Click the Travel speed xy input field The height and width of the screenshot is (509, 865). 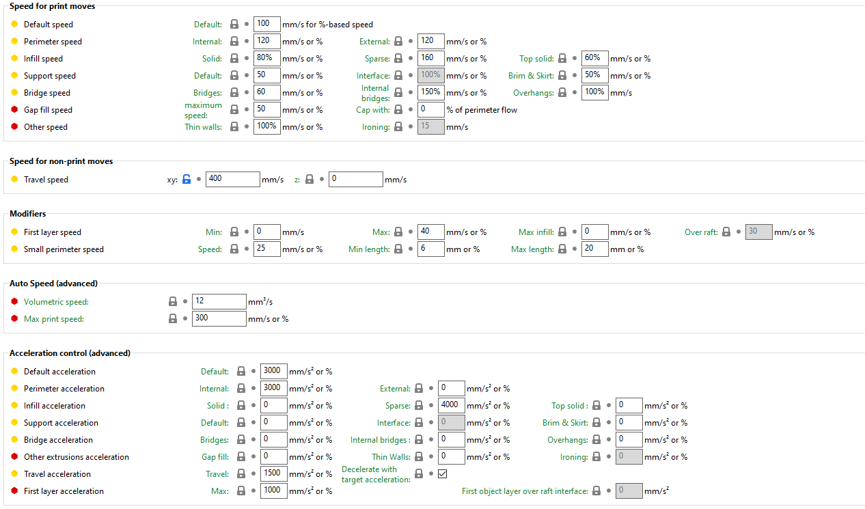(233, 180)
